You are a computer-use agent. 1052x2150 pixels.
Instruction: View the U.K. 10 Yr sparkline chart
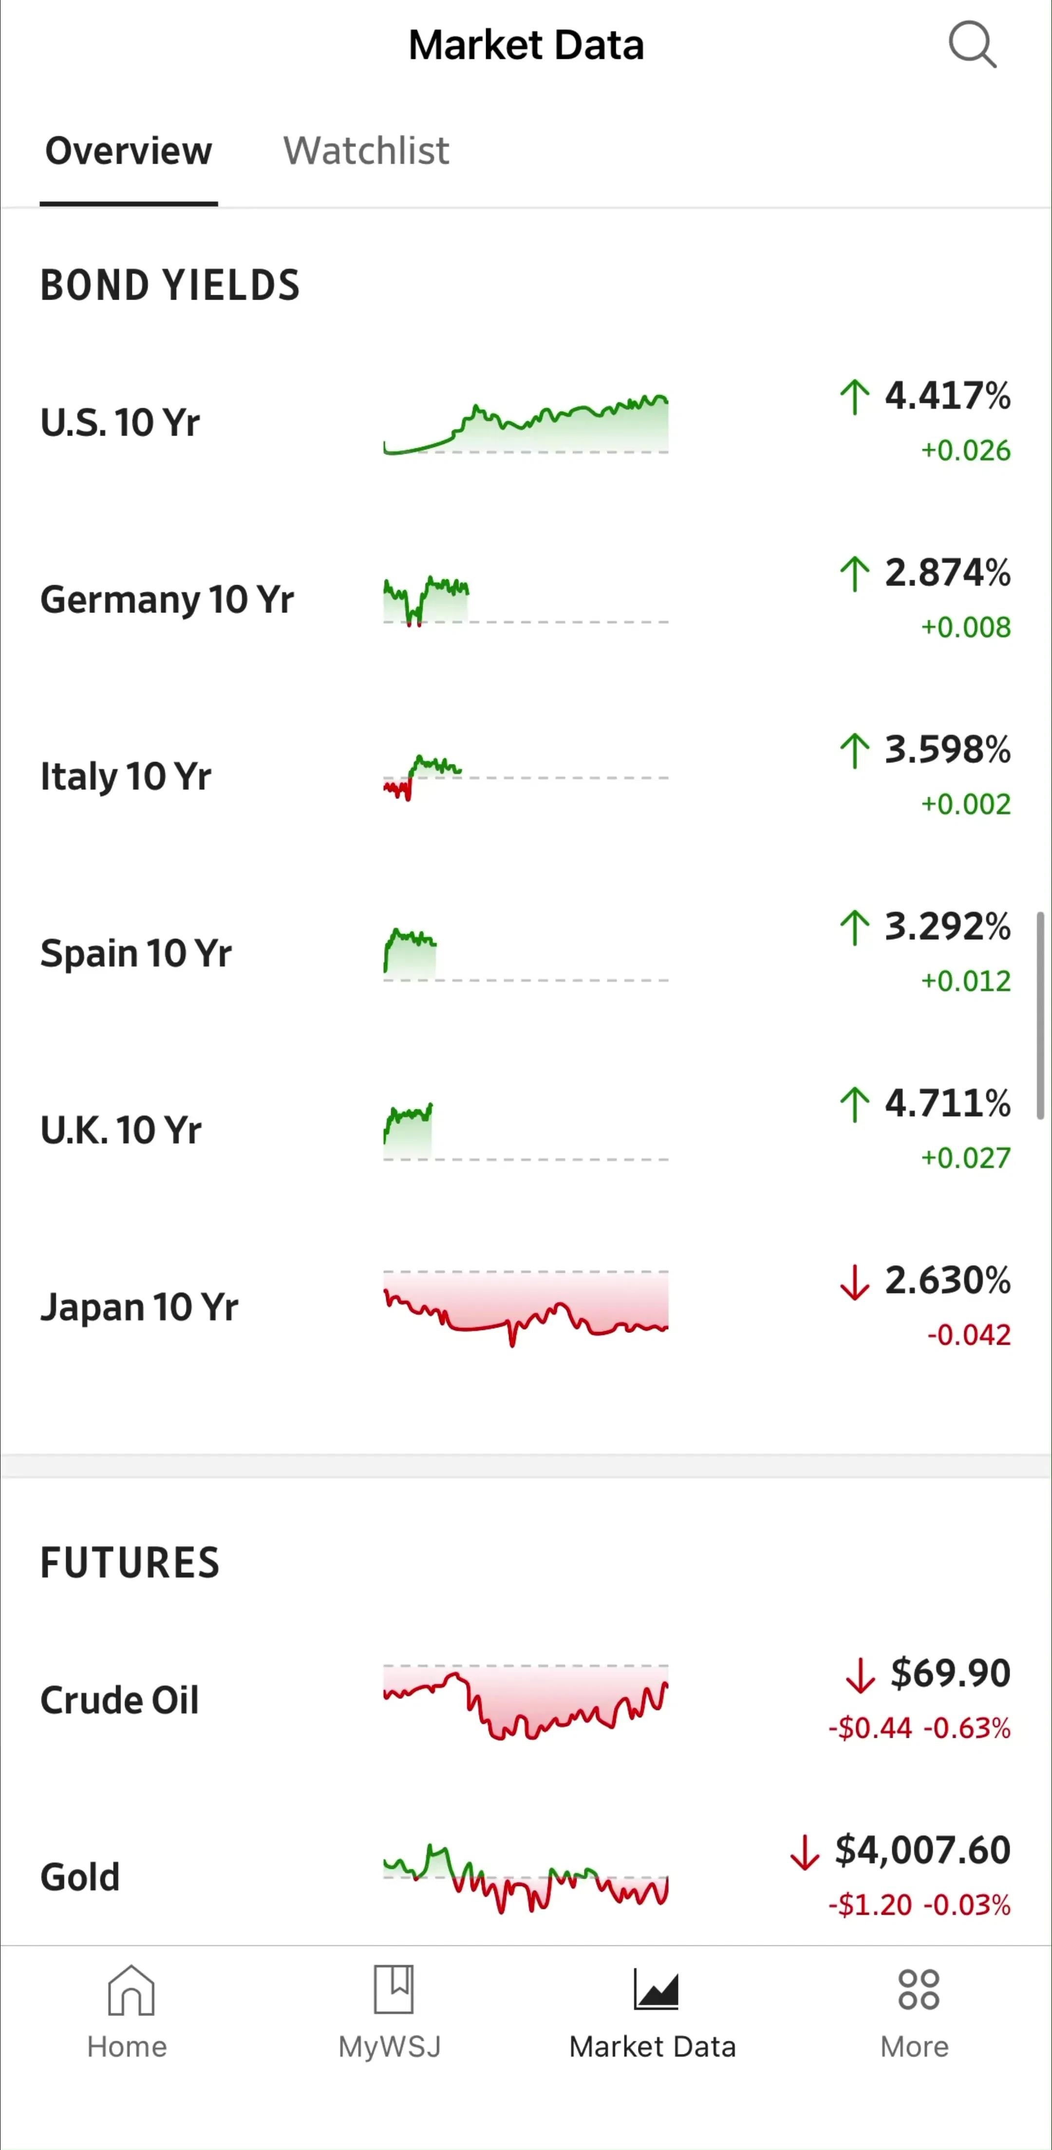click(526, 1132)
